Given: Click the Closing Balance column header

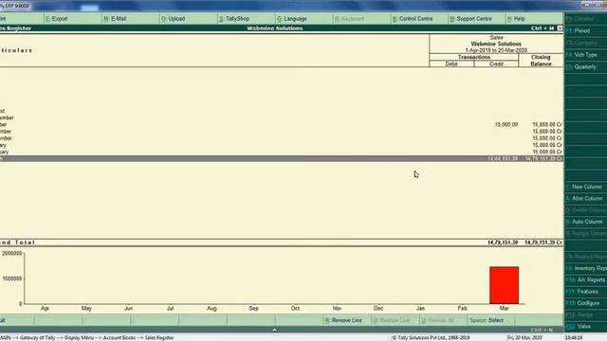Looking at the screenshot, I should point(541,61).
